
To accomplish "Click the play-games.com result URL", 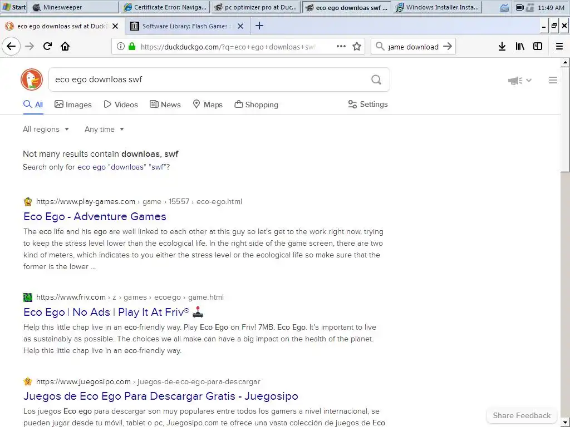I will pyautogui.click(x=139, y=201).
